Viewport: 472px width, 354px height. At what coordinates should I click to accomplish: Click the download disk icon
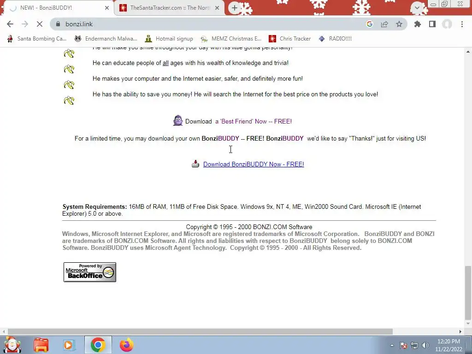(195, 164)
